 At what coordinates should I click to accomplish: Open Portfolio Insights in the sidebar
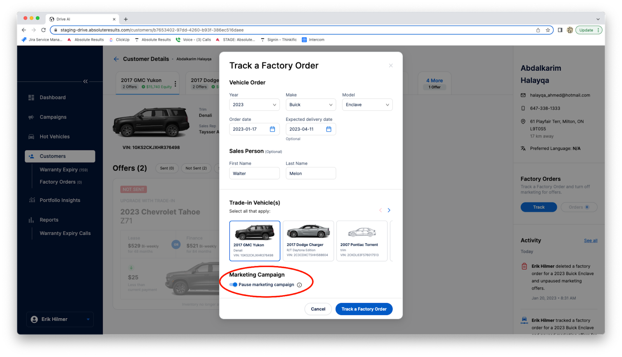[x=60, y=200]
